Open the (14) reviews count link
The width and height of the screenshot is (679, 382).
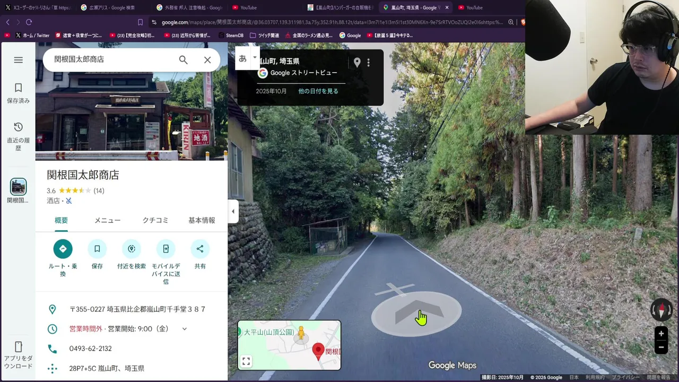click(99, 191)
